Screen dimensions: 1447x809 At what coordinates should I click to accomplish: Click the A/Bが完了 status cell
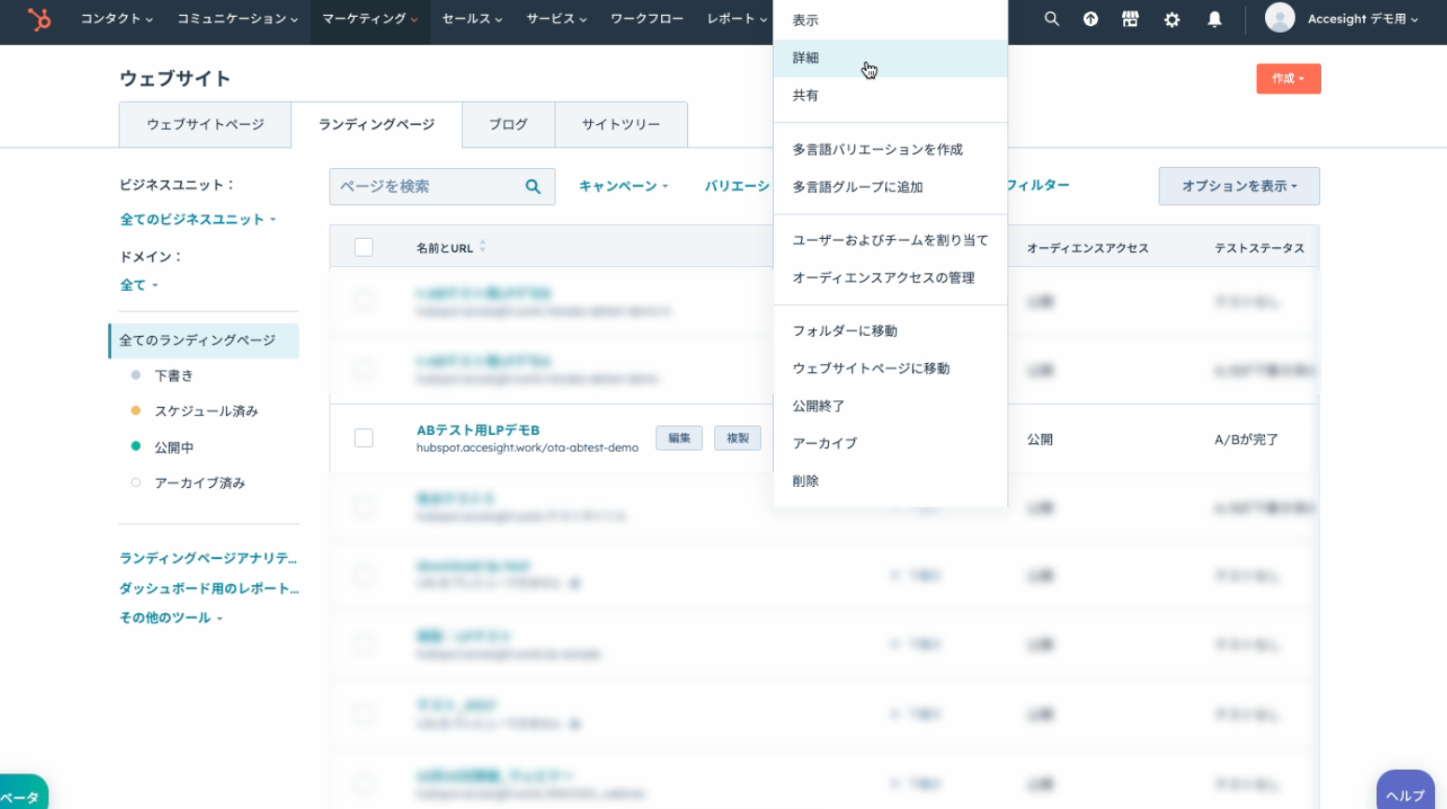coord(1246,439)
